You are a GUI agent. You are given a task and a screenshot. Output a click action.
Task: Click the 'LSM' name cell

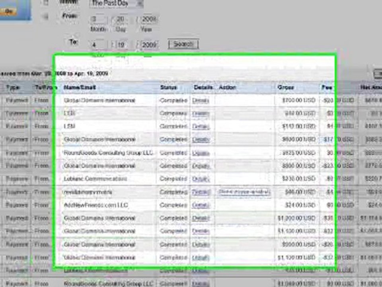tap(69, 126)
